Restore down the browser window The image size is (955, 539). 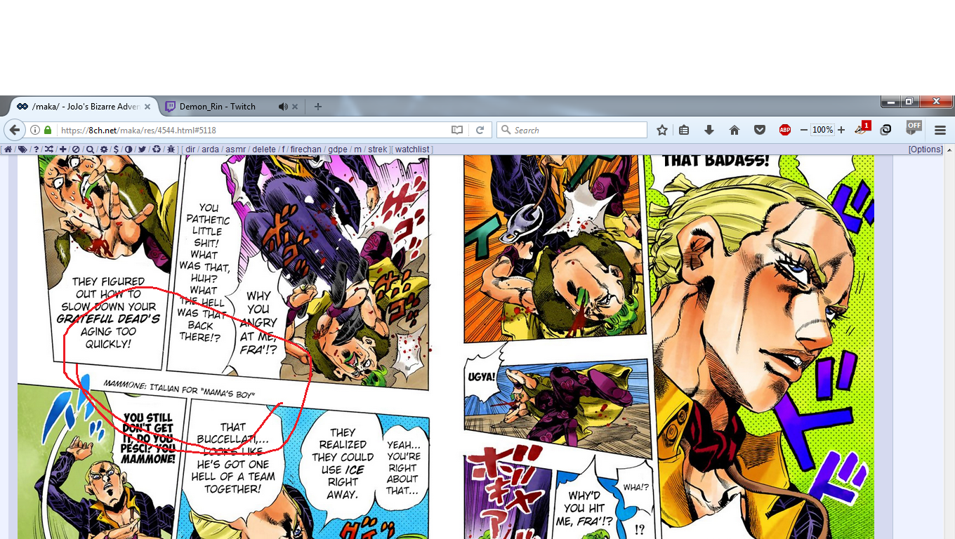click(x=910, y=101)
